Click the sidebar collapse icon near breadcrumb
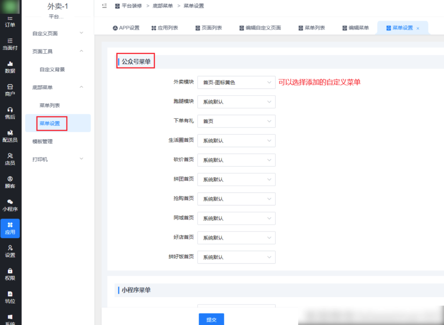444x325 pixels. coord(104,6)
